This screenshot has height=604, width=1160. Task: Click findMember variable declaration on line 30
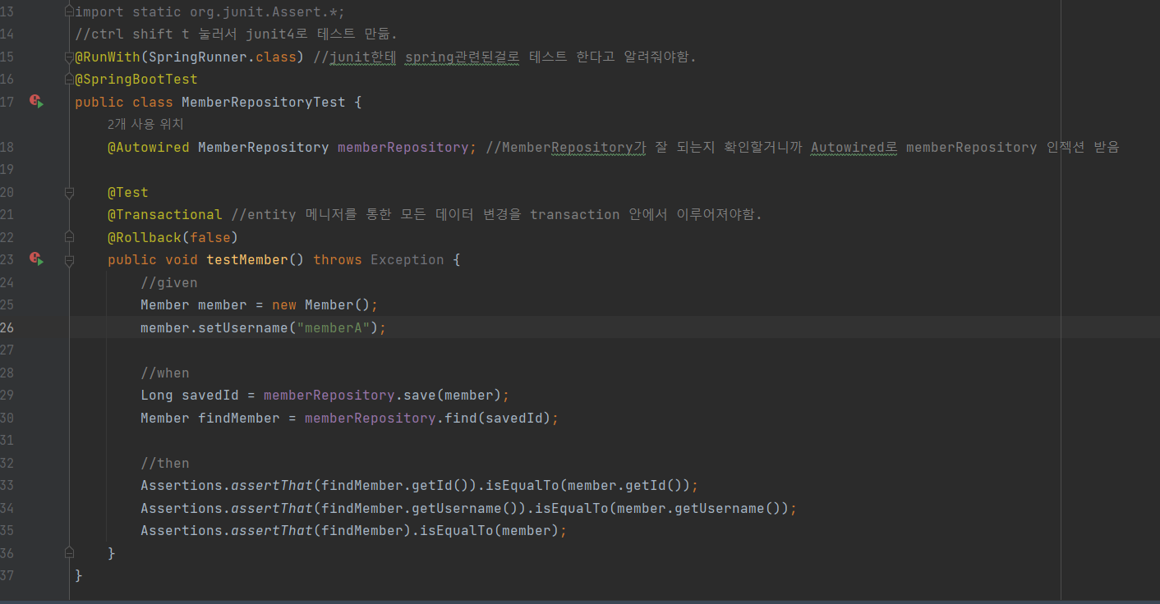pos(239,418)
